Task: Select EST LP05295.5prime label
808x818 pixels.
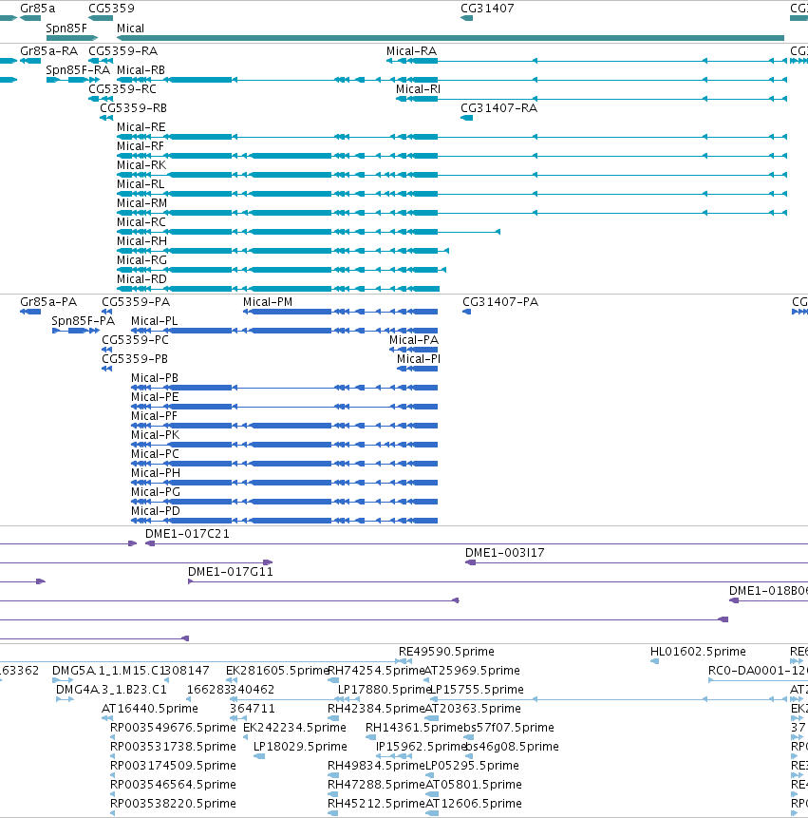Action: [472, 766]
